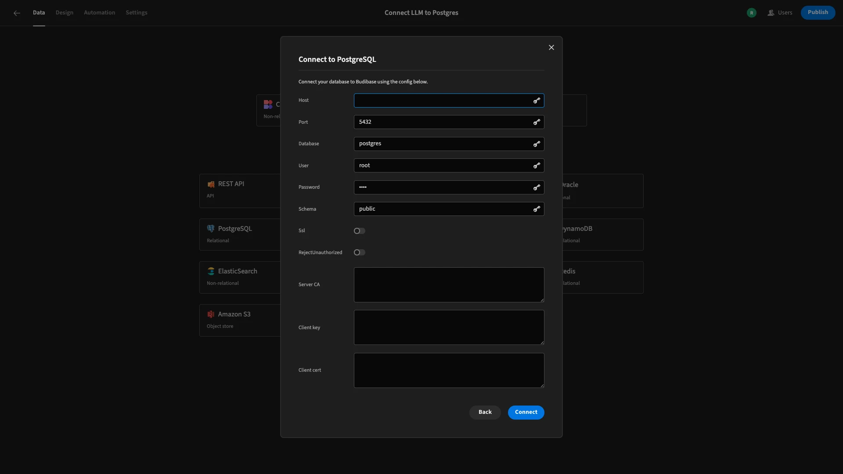Open the green R user avatar
This screenshot has height=474, width=843.
tap(752, 13)
